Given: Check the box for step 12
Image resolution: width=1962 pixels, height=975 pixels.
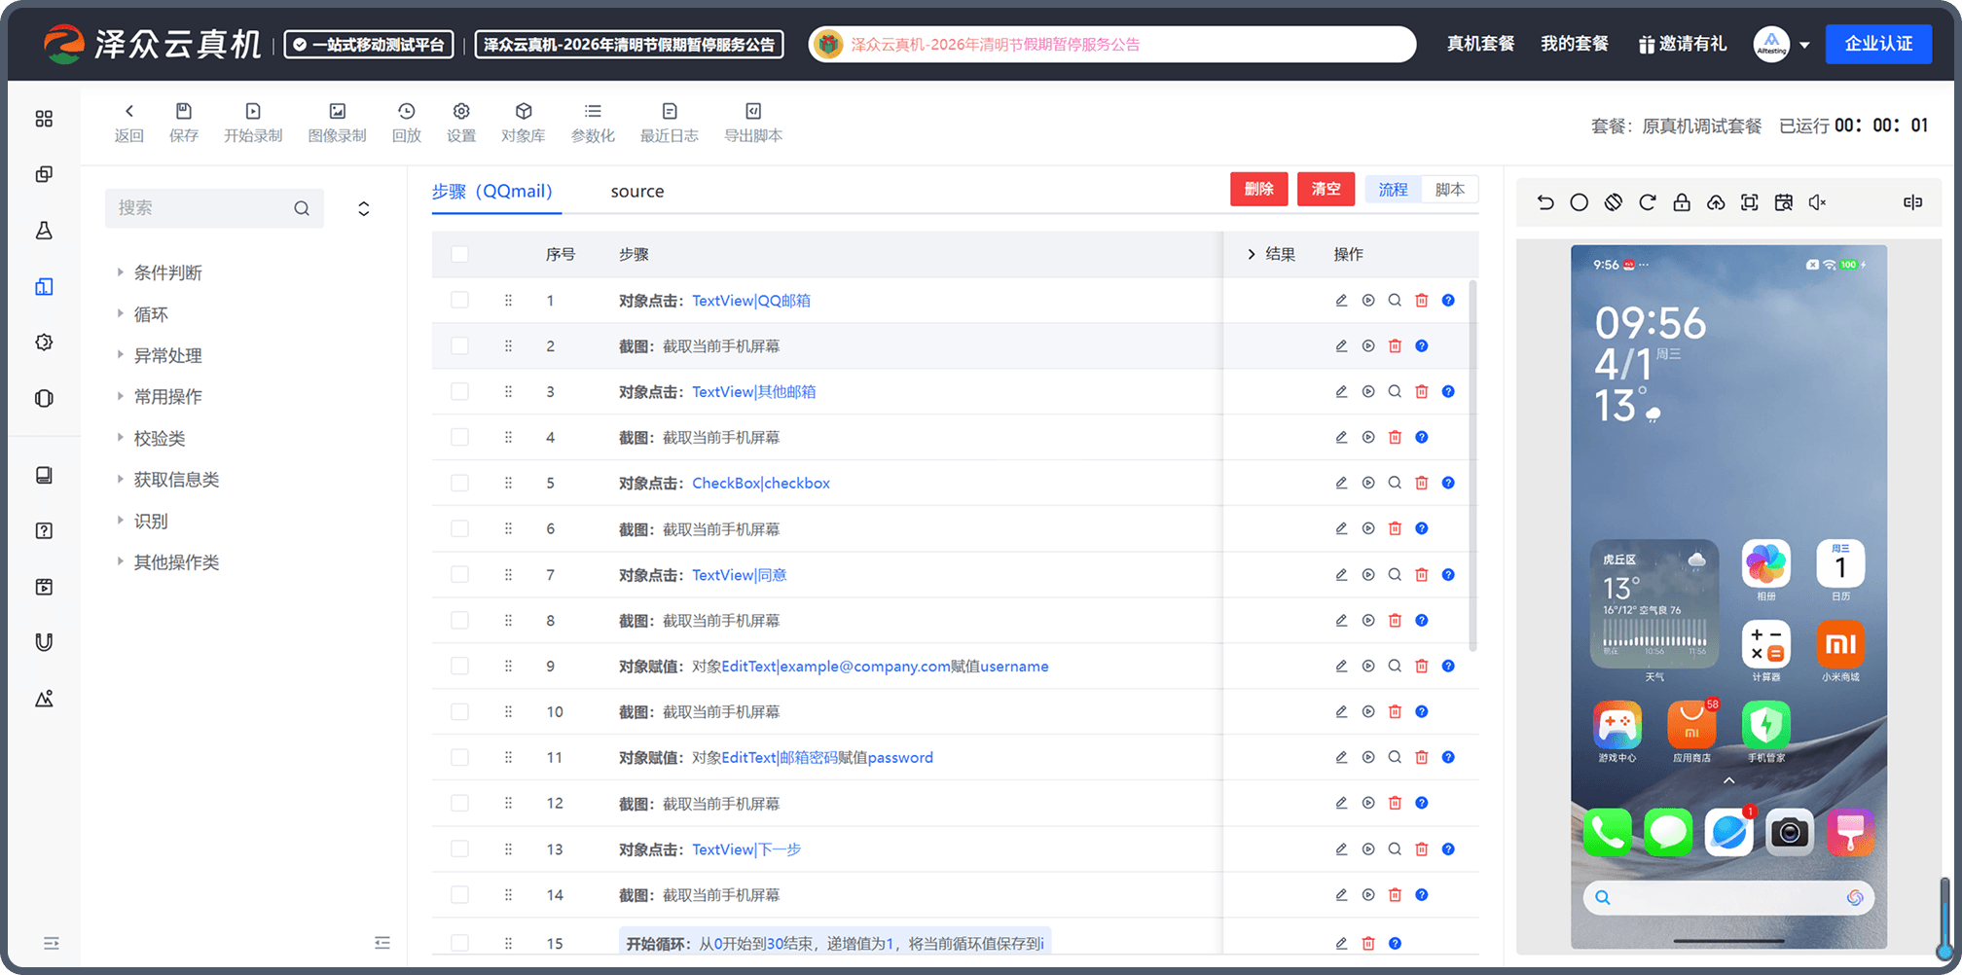Looking at the screenshot, I should coord(459,804).
